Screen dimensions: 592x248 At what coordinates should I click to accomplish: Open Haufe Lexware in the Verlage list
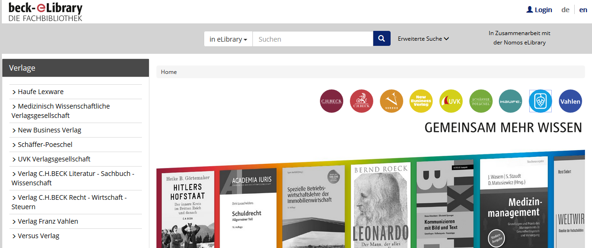(x=40, y=92)
